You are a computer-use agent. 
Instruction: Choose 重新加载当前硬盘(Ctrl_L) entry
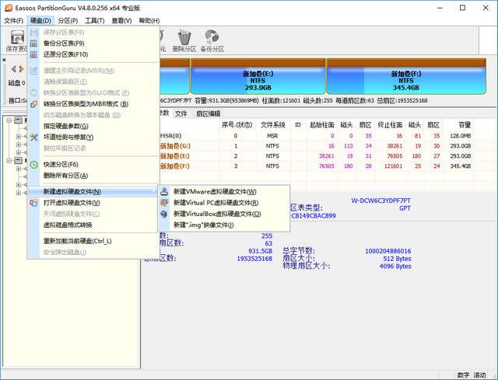pos(78,241)
